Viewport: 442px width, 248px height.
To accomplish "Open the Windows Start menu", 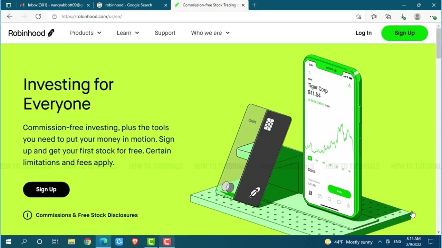I will tap(8, 242).
